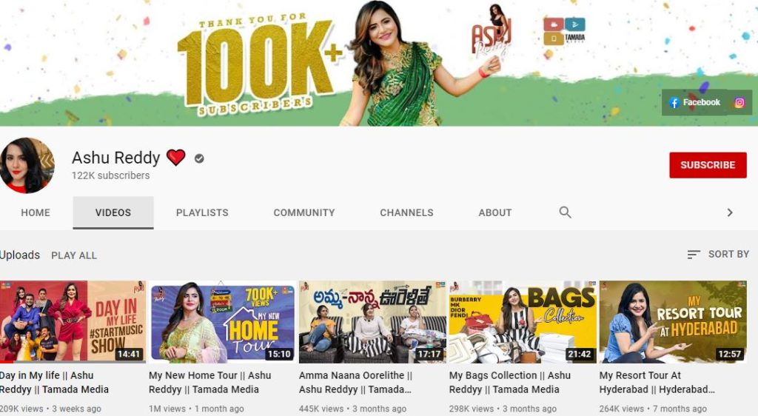The height and width of the screenshot is (416, 758).
Task: Subscribe to the Ashu Reddy channel
Action: tap(708, 165)
